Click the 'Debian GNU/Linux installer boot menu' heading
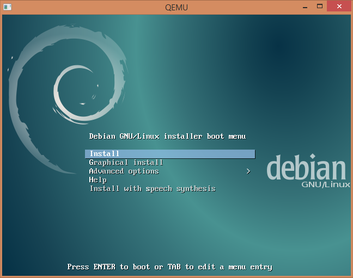353x278 pixels. 167,137
